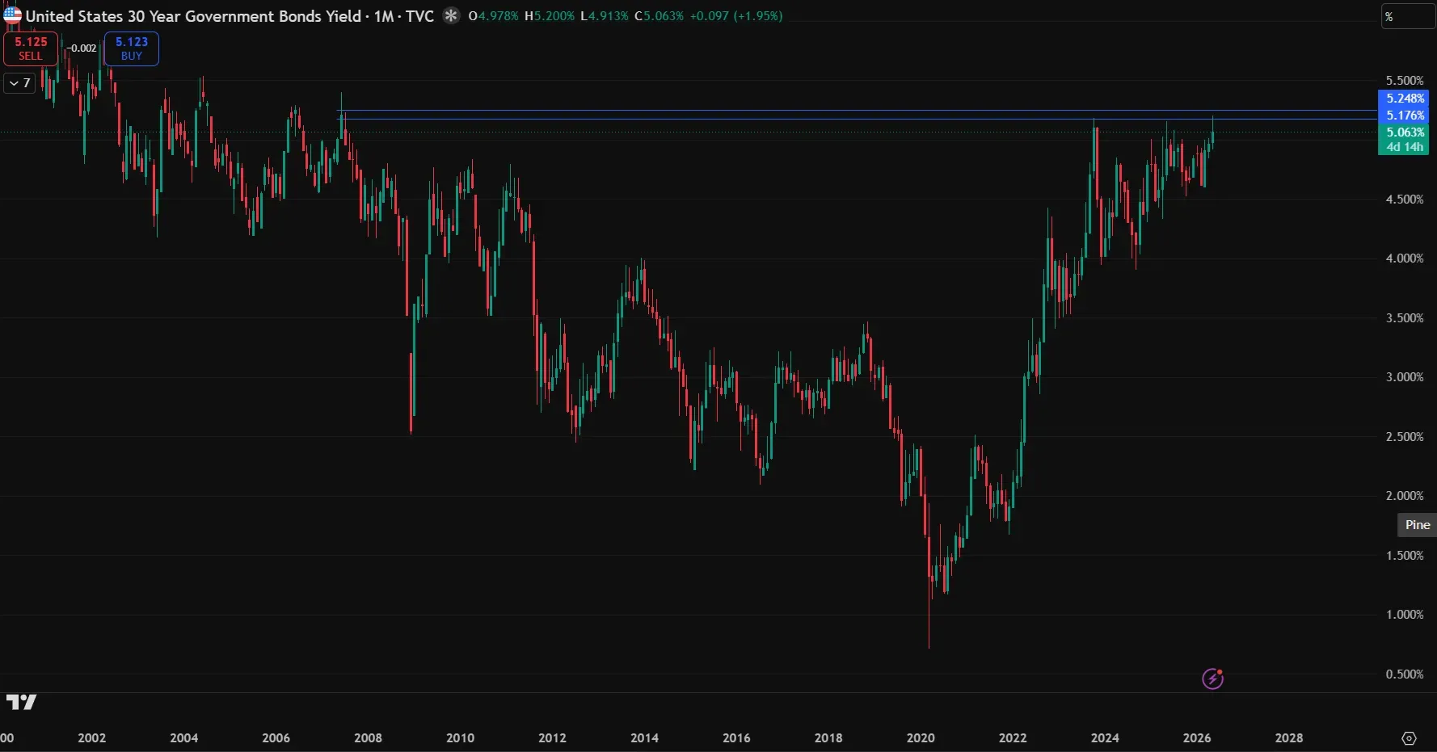1437x752 pixels.
Task: Click the 2024 time axis label
Action: pos(1105,738)
